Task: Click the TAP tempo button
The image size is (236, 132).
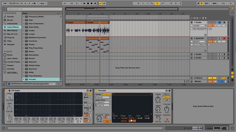Action: [5, 3]
